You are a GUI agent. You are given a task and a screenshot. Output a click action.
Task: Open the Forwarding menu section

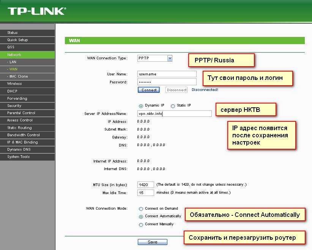point(27,99)
